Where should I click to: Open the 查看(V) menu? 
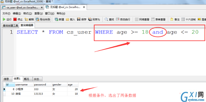[x=38, y=13]
